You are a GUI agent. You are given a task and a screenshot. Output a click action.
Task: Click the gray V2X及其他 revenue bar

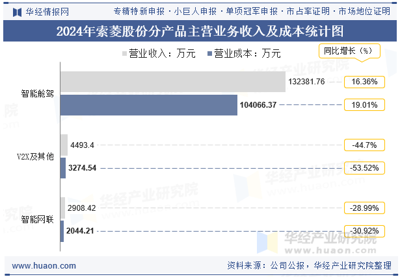tap(64, 145)
